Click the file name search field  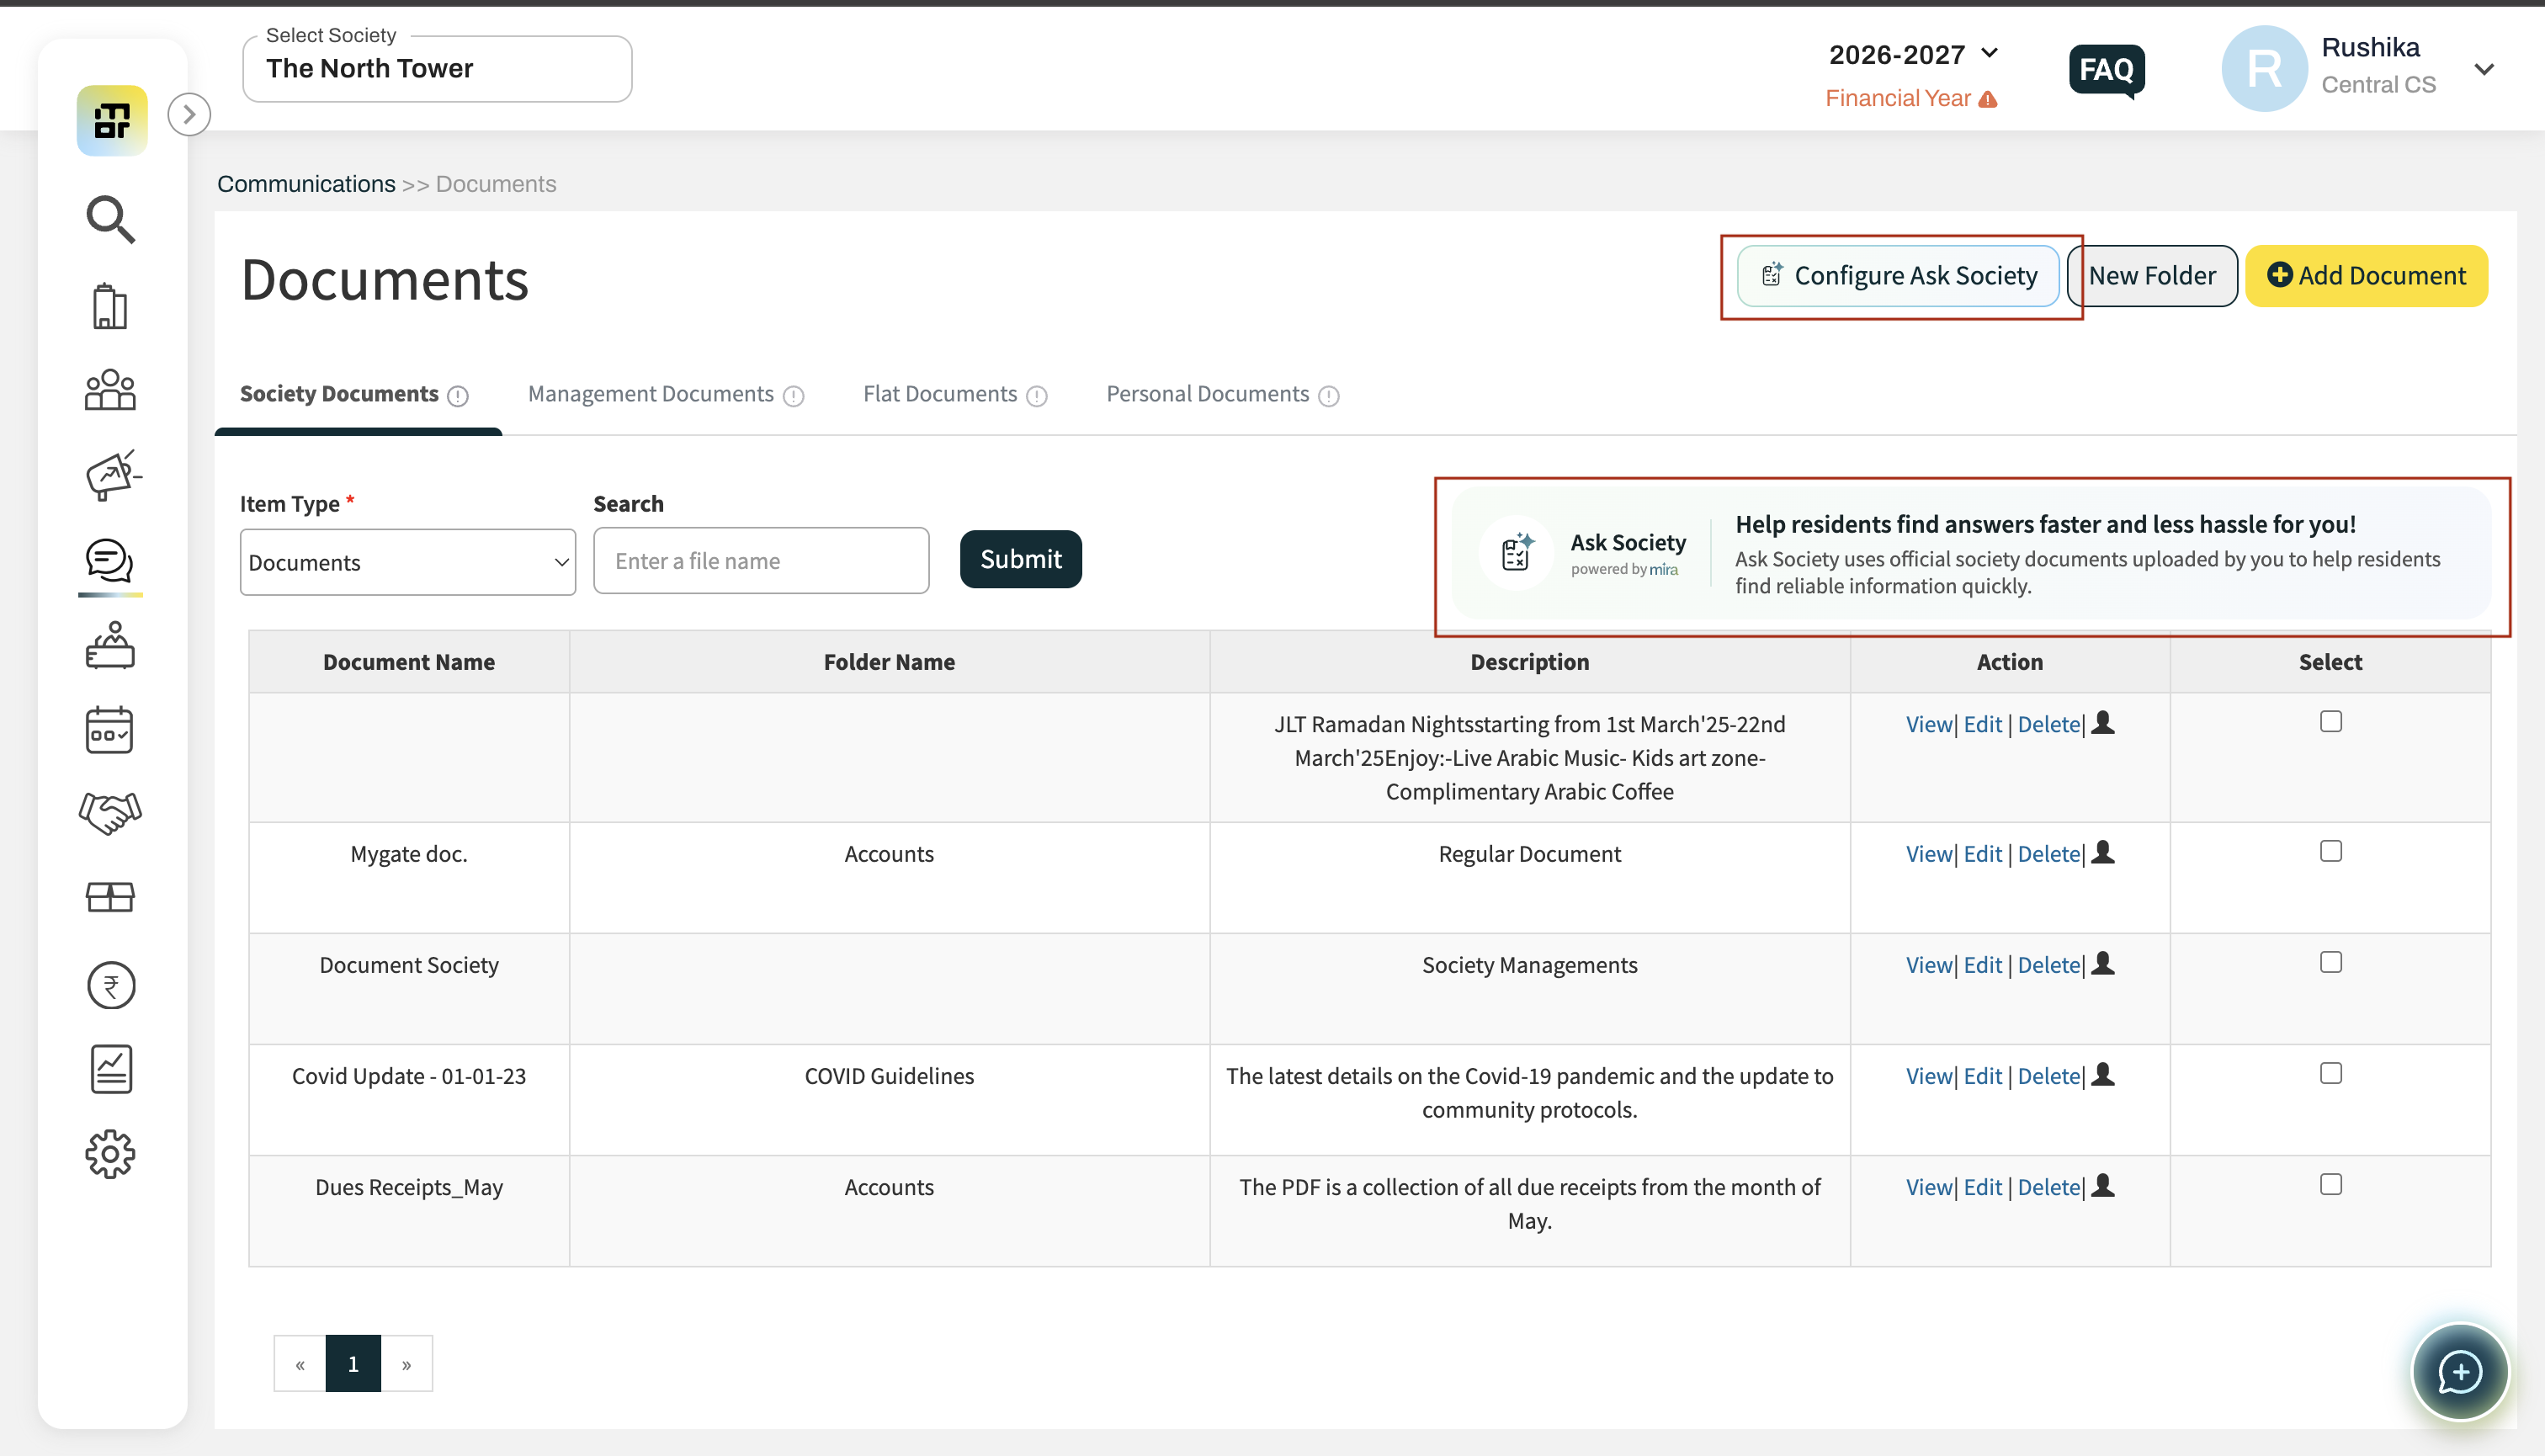761,561
